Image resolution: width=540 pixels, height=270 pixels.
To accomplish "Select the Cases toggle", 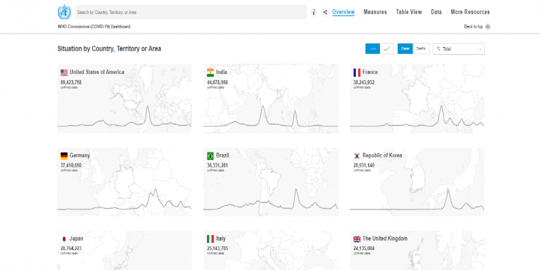I will tap(405, 49).
